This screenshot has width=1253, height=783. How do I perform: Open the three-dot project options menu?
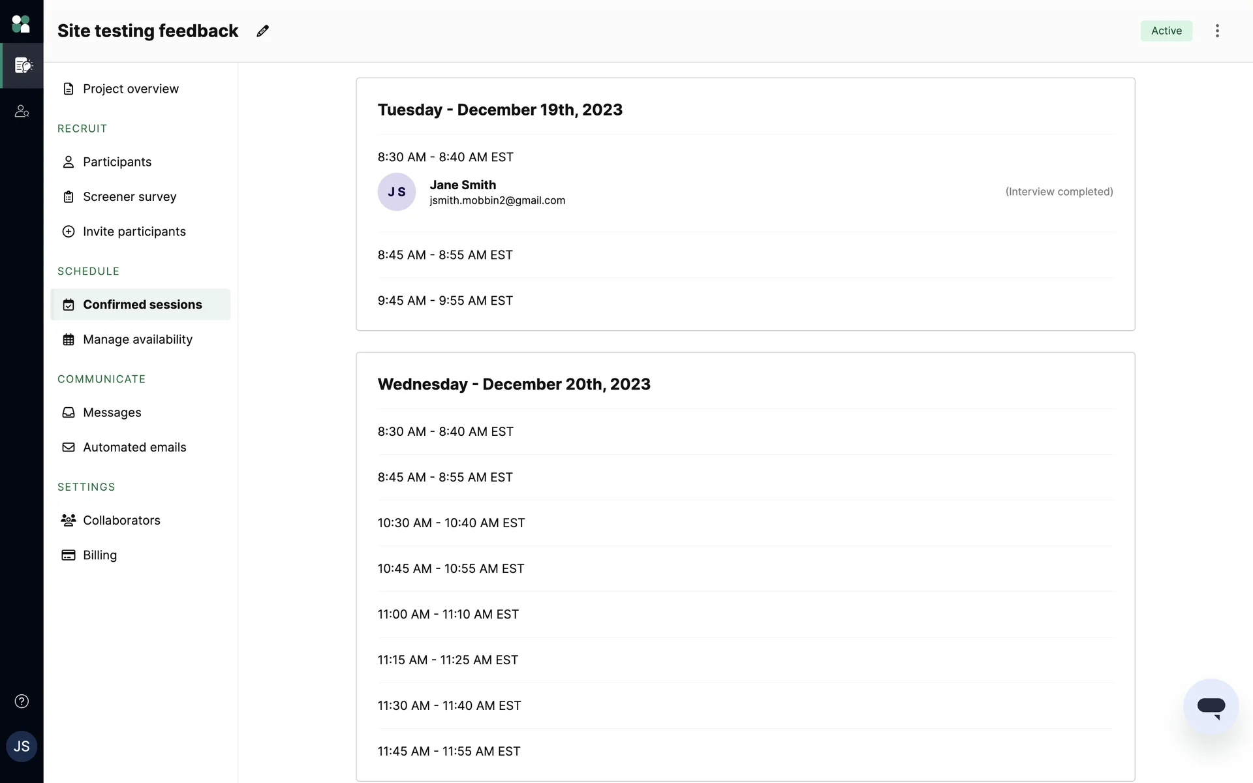pos(1217,31)
